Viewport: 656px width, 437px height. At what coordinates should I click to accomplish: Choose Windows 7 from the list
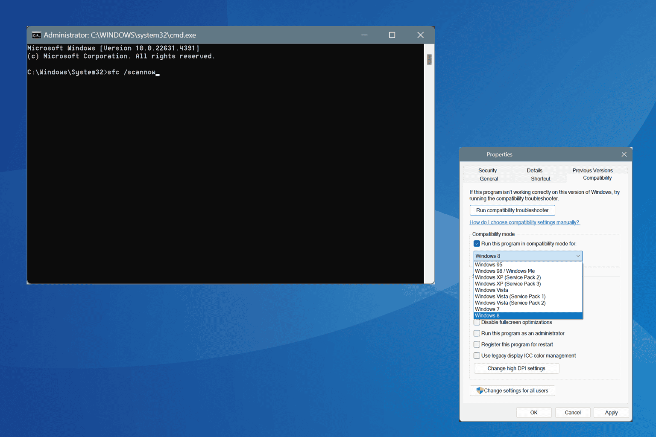[x=528, y=309]
